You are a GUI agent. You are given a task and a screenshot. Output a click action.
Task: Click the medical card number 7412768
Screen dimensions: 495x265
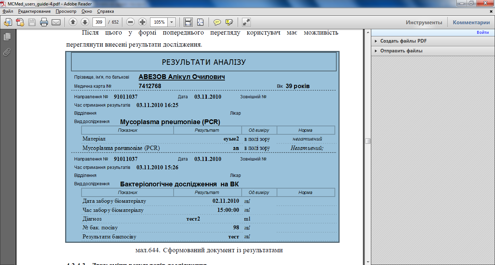point(150,86)
